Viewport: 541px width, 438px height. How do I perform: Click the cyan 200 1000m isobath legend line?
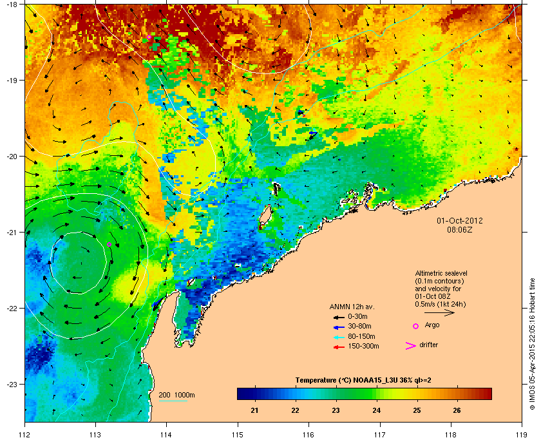click(173, 401)
